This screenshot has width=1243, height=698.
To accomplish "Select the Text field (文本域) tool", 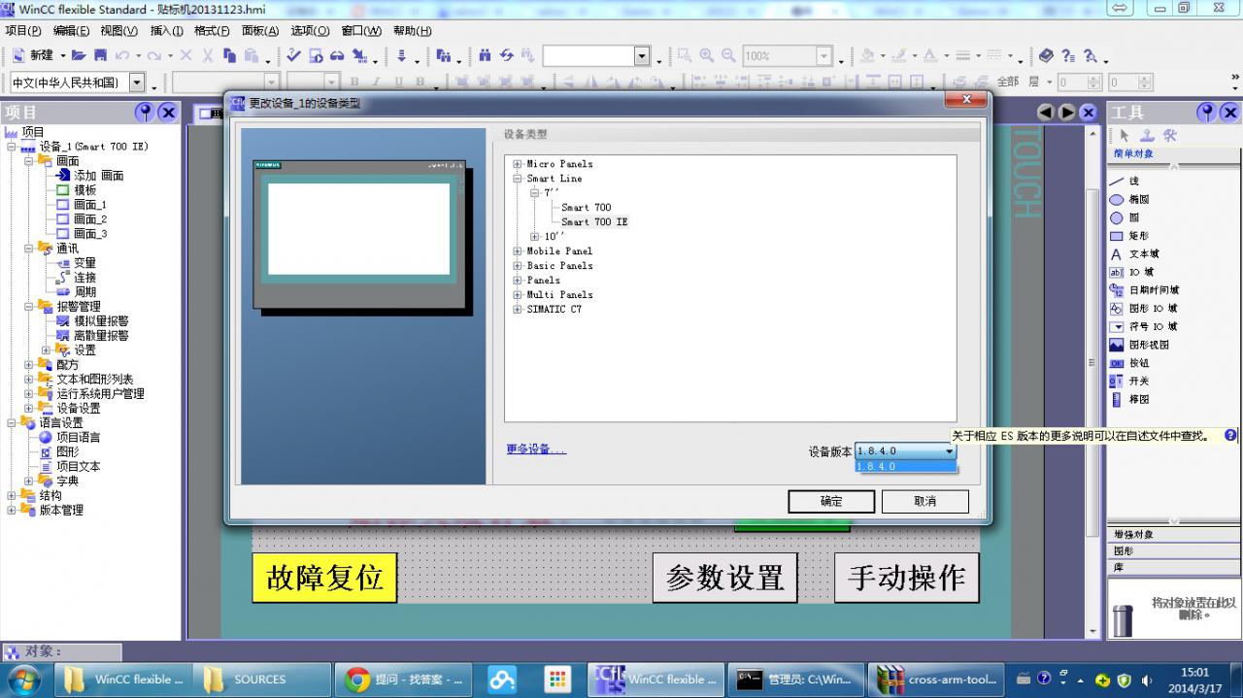I will click(x=1134, y=254).
